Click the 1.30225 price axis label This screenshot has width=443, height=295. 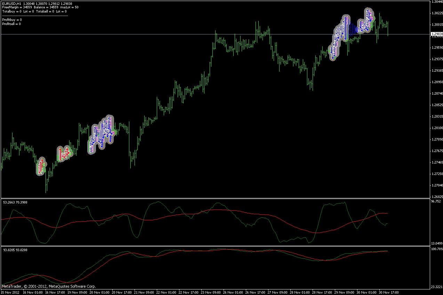(x=437, y=13)
